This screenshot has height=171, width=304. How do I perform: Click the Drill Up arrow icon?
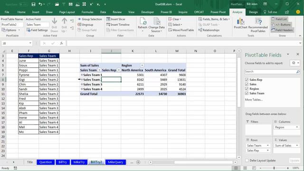[65, 21]
